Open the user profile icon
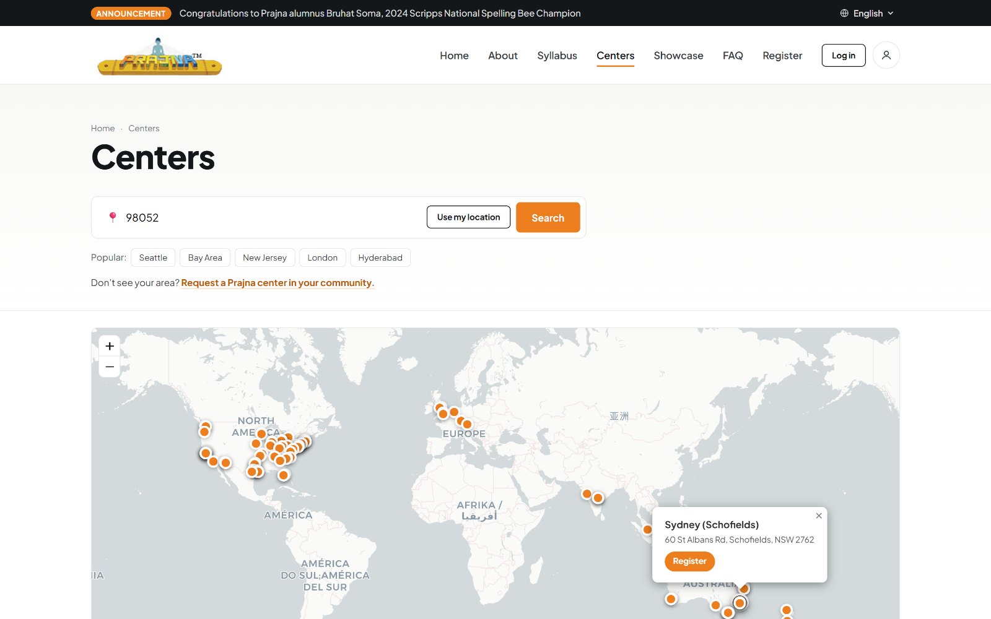This screenshot has height=619, width=991. [x=886, y=55]
